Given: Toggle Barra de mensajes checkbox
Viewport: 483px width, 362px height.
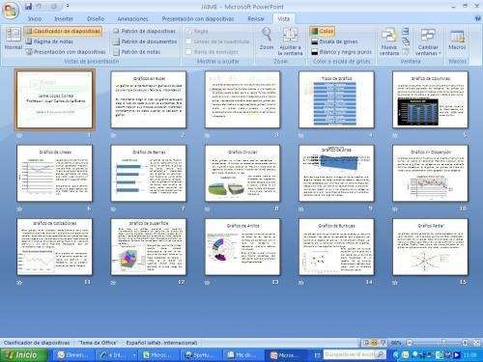Looking at the screenshot, I should (189, 52).
